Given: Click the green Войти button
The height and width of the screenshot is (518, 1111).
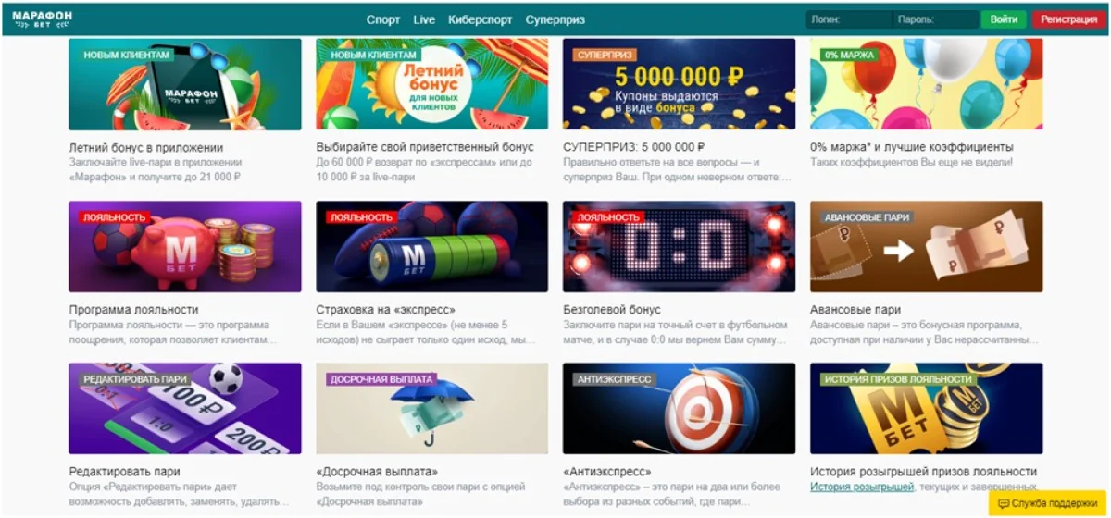Looking at the screenshot, I should pyautogui.click(x=1004, y=19).
